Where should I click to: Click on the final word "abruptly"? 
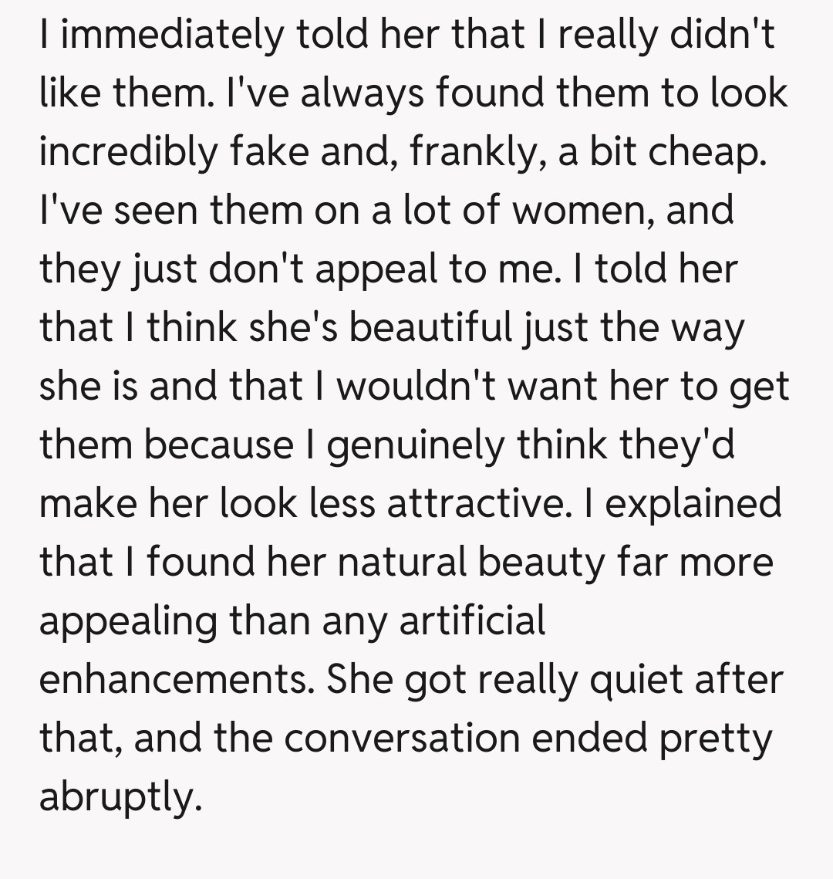tap(120, 796)
